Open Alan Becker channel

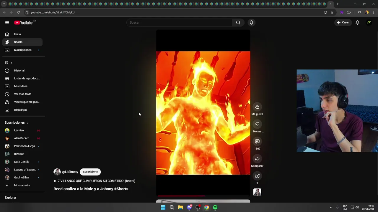pyautogui.click(x=22, y=138)
